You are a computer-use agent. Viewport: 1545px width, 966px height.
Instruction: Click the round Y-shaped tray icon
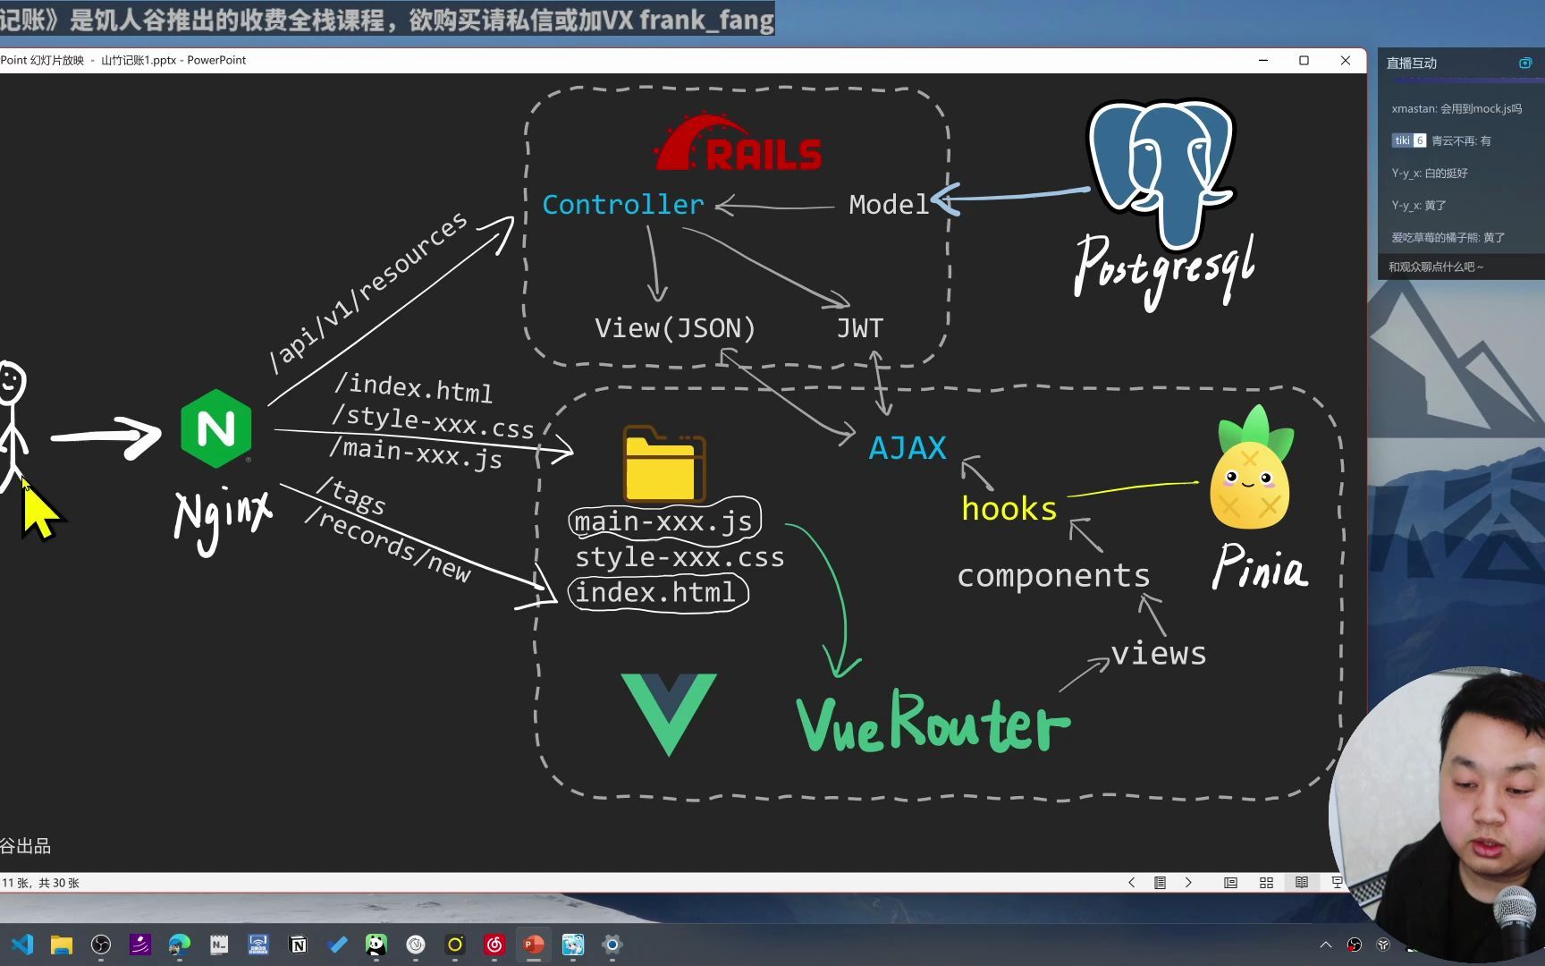[1383, 945]
